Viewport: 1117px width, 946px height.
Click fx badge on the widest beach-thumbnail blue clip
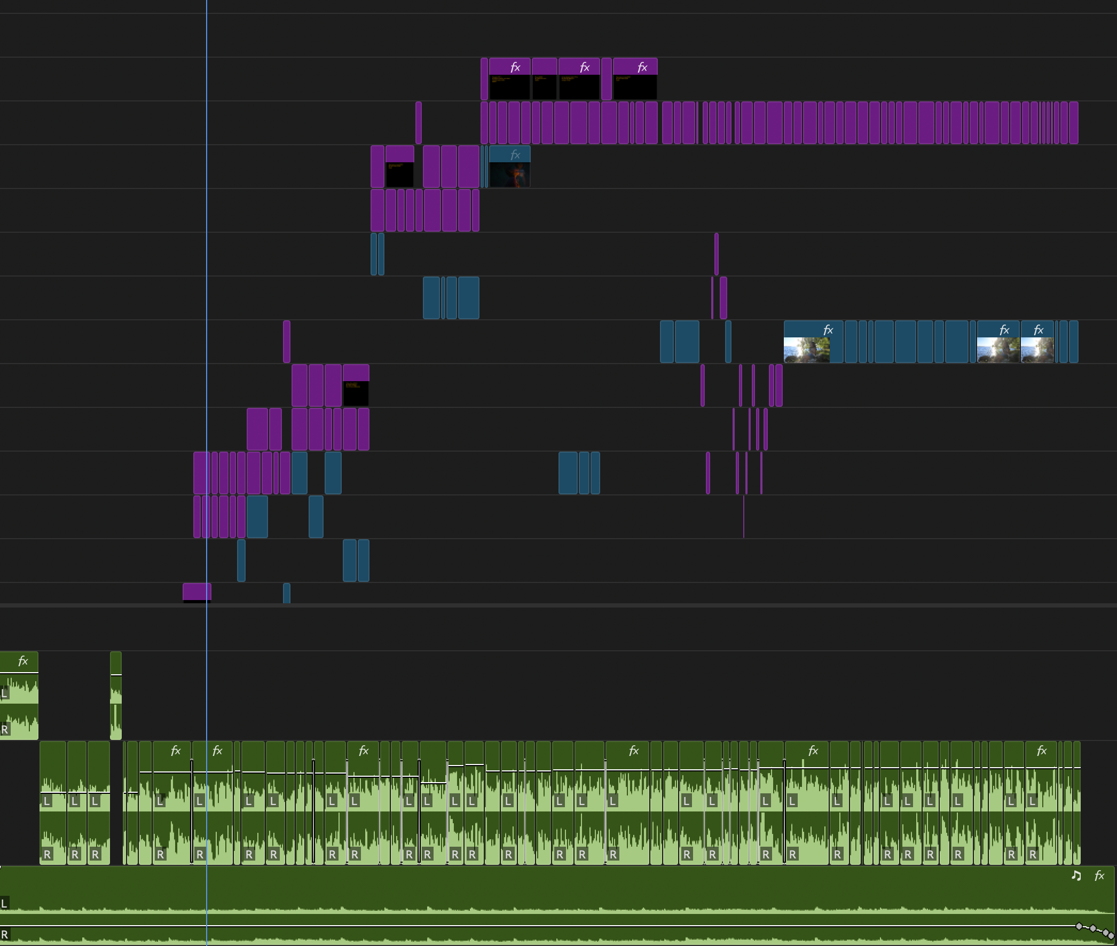(x=828, y=330)
